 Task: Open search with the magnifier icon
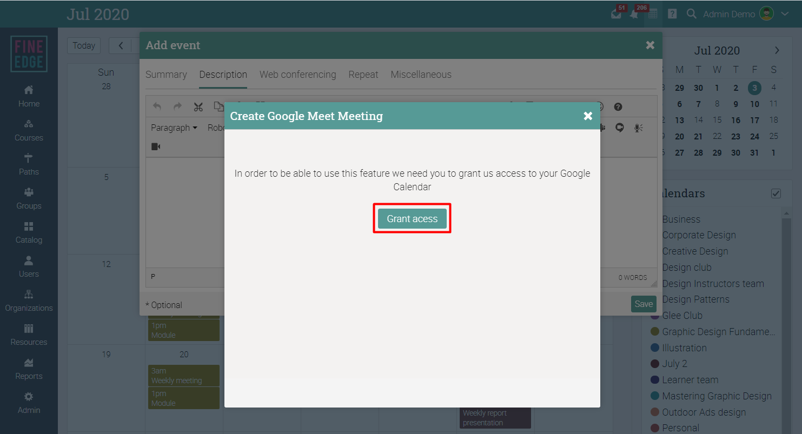(x=691, y=14)
